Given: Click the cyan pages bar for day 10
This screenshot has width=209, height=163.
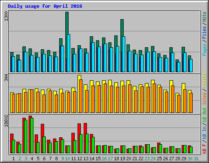Looking at the screenshot, I should [69, 53].
